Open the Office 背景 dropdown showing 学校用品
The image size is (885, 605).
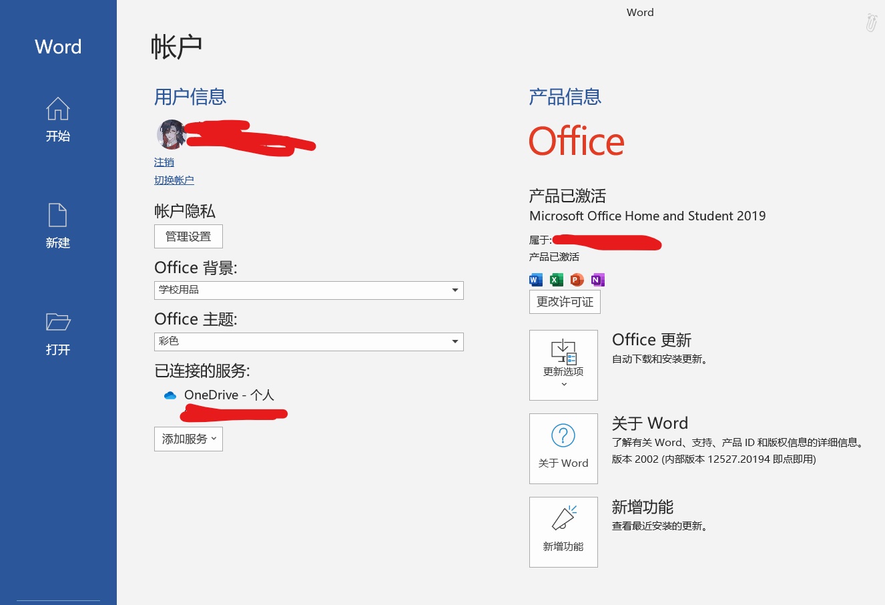(309, 290)
